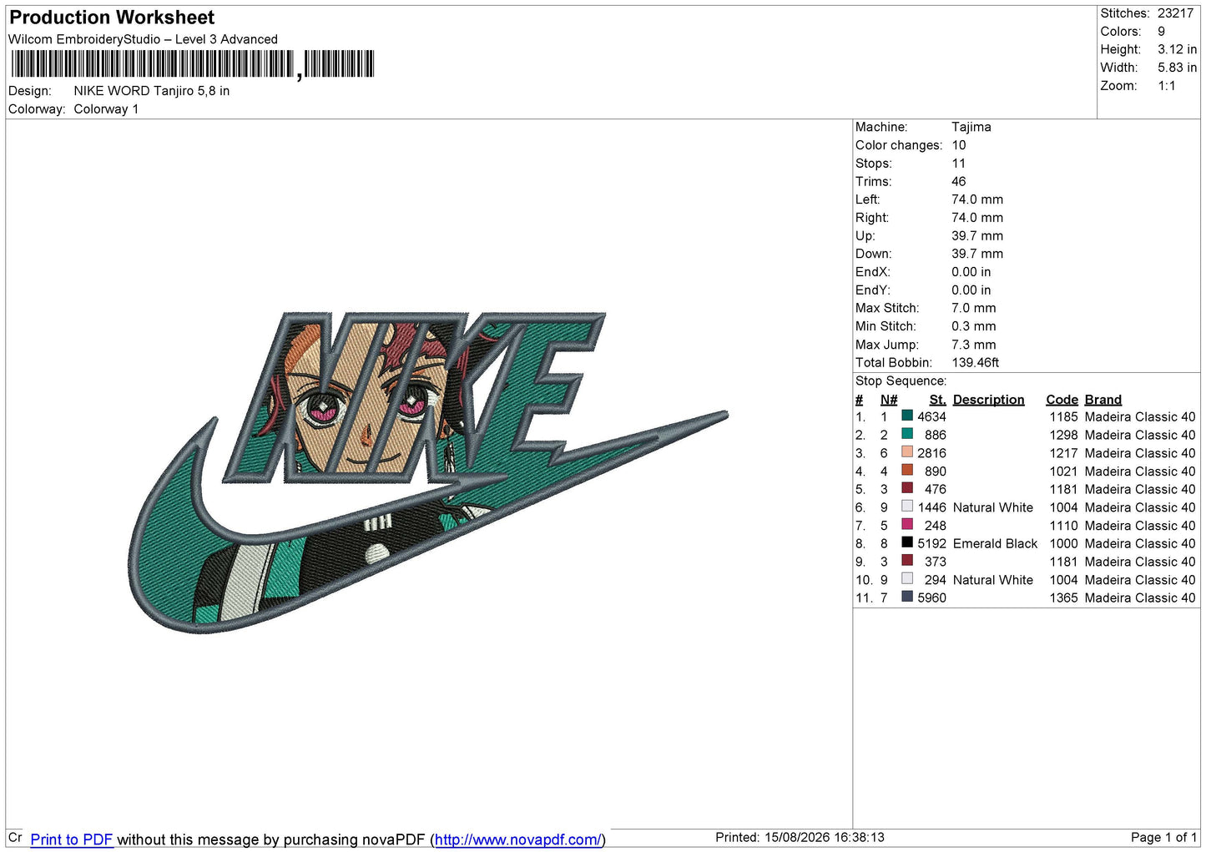Click the Color changes value 10
Image resolution: width=1206 pixels, height=852 pixels.
tap(959, 145)
